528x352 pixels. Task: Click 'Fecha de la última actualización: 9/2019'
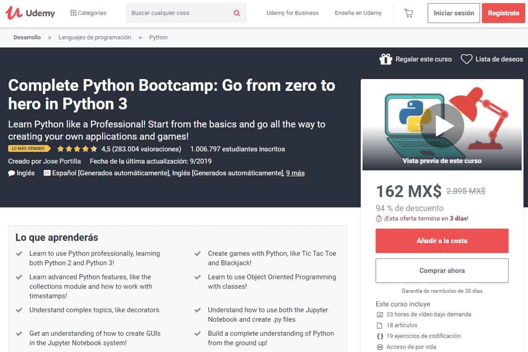(x=151, y=161)
